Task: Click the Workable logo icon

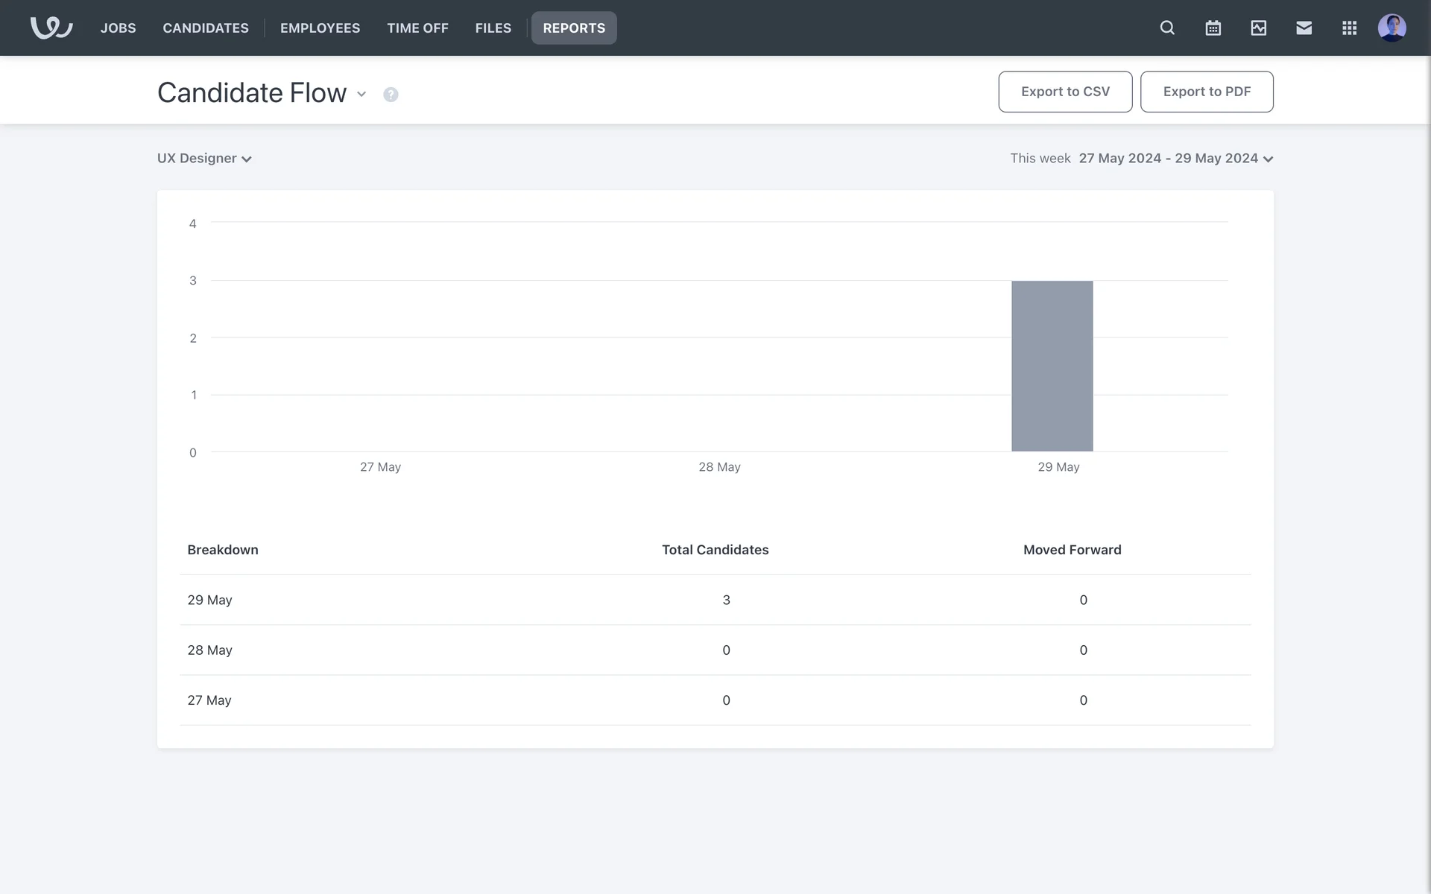Action: click(51, 28)
